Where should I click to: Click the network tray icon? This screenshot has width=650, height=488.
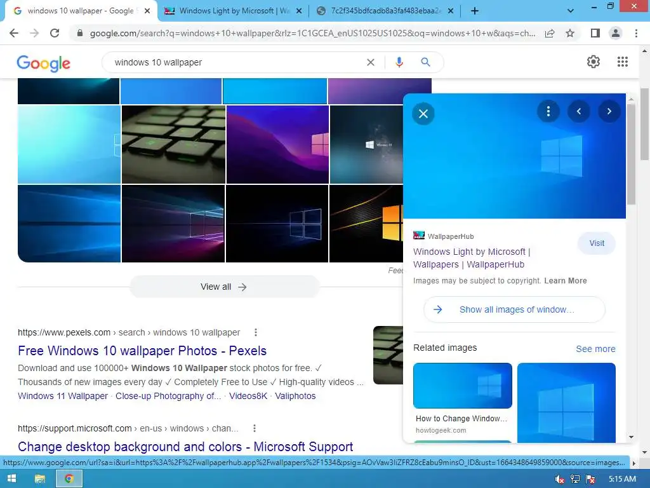pyautogui.click(x=575, y=479)
